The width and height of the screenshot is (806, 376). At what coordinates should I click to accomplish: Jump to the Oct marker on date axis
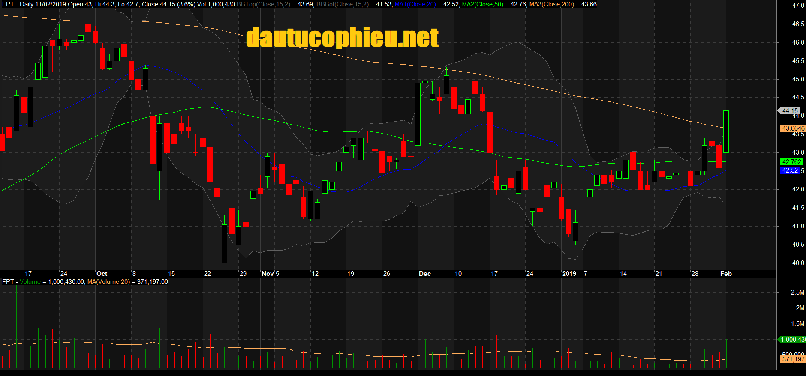pos(102,274)
